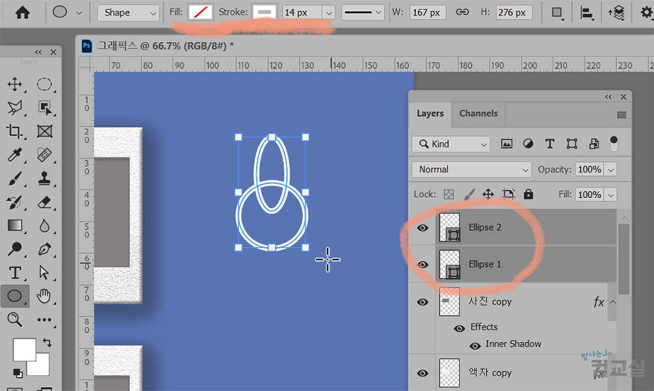
Task: Lock all layer attributes
Action: pyautogui.click(x=528, y=194)
